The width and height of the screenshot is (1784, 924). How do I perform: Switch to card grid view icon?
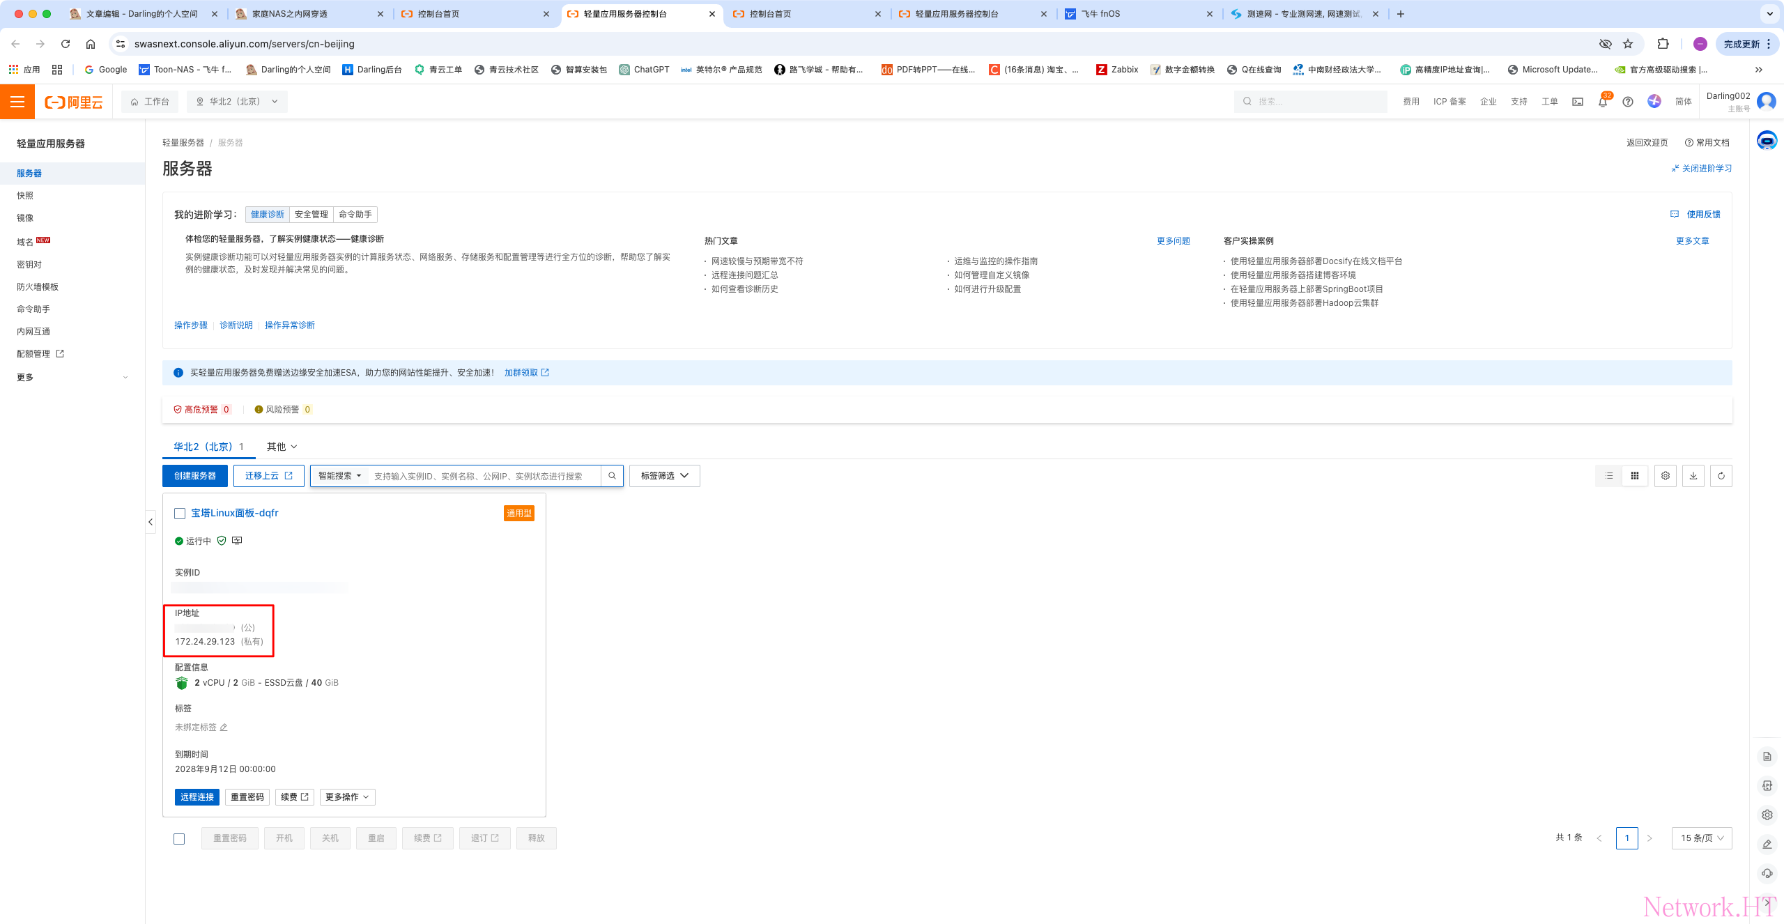[x=1635, y=476]
